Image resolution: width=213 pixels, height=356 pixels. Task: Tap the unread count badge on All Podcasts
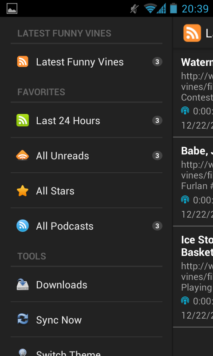(x=157, y=226)
